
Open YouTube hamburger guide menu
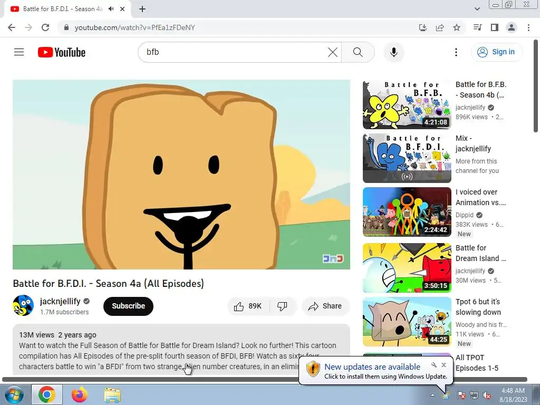(19, 52)
